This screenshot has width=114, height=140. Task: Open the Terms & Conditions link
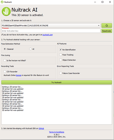coord(56,132)
